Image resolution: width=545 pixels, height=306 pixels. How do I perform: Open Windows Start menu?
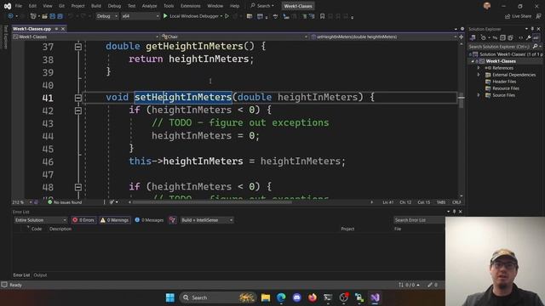(x=170, y=297)
